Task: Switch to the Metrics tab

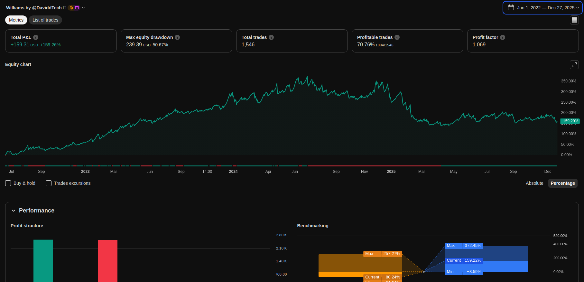Action: [x=16, y=20]
